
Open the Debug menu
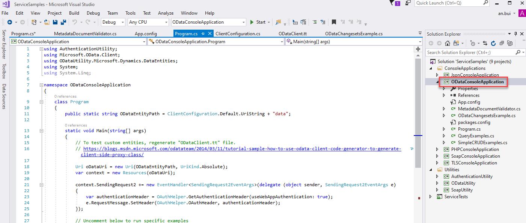[x=93, y=13]
